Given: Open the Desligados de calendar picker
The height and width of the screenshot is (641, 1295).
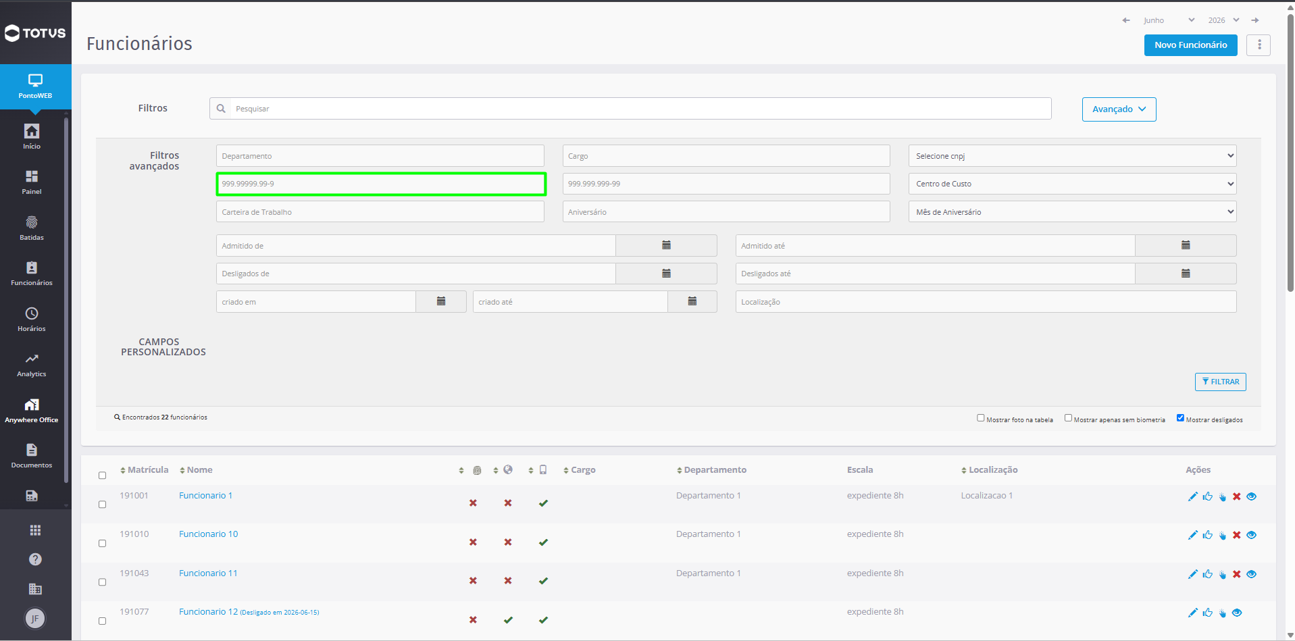Looking at the screenshot, I should (666, 274).
